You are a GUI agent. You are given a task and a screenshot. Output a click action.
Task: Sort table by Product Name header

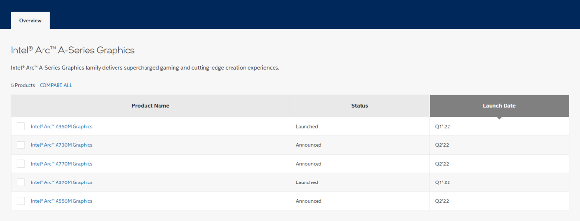pos(150,106)
